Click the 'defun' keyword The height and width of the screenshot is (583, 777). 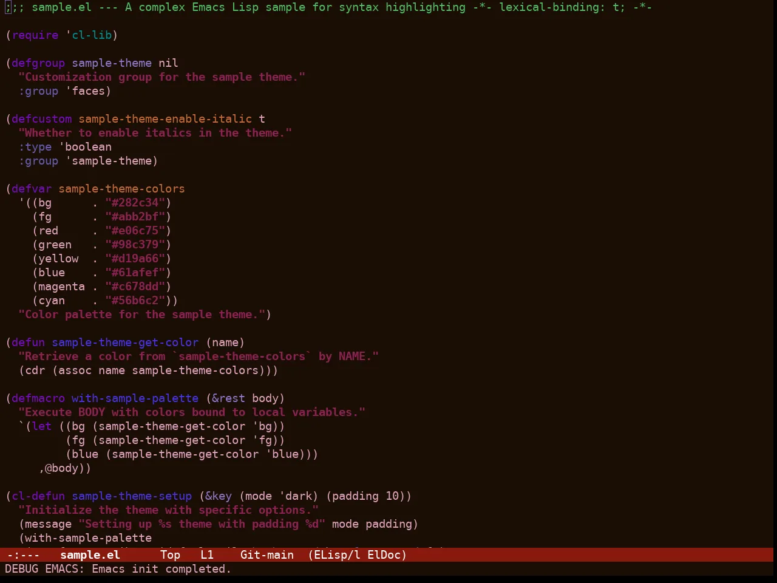[29, 343]
